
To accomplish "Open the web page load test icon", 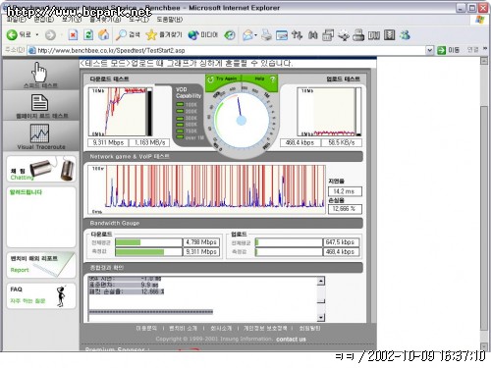I will point(39,103).
